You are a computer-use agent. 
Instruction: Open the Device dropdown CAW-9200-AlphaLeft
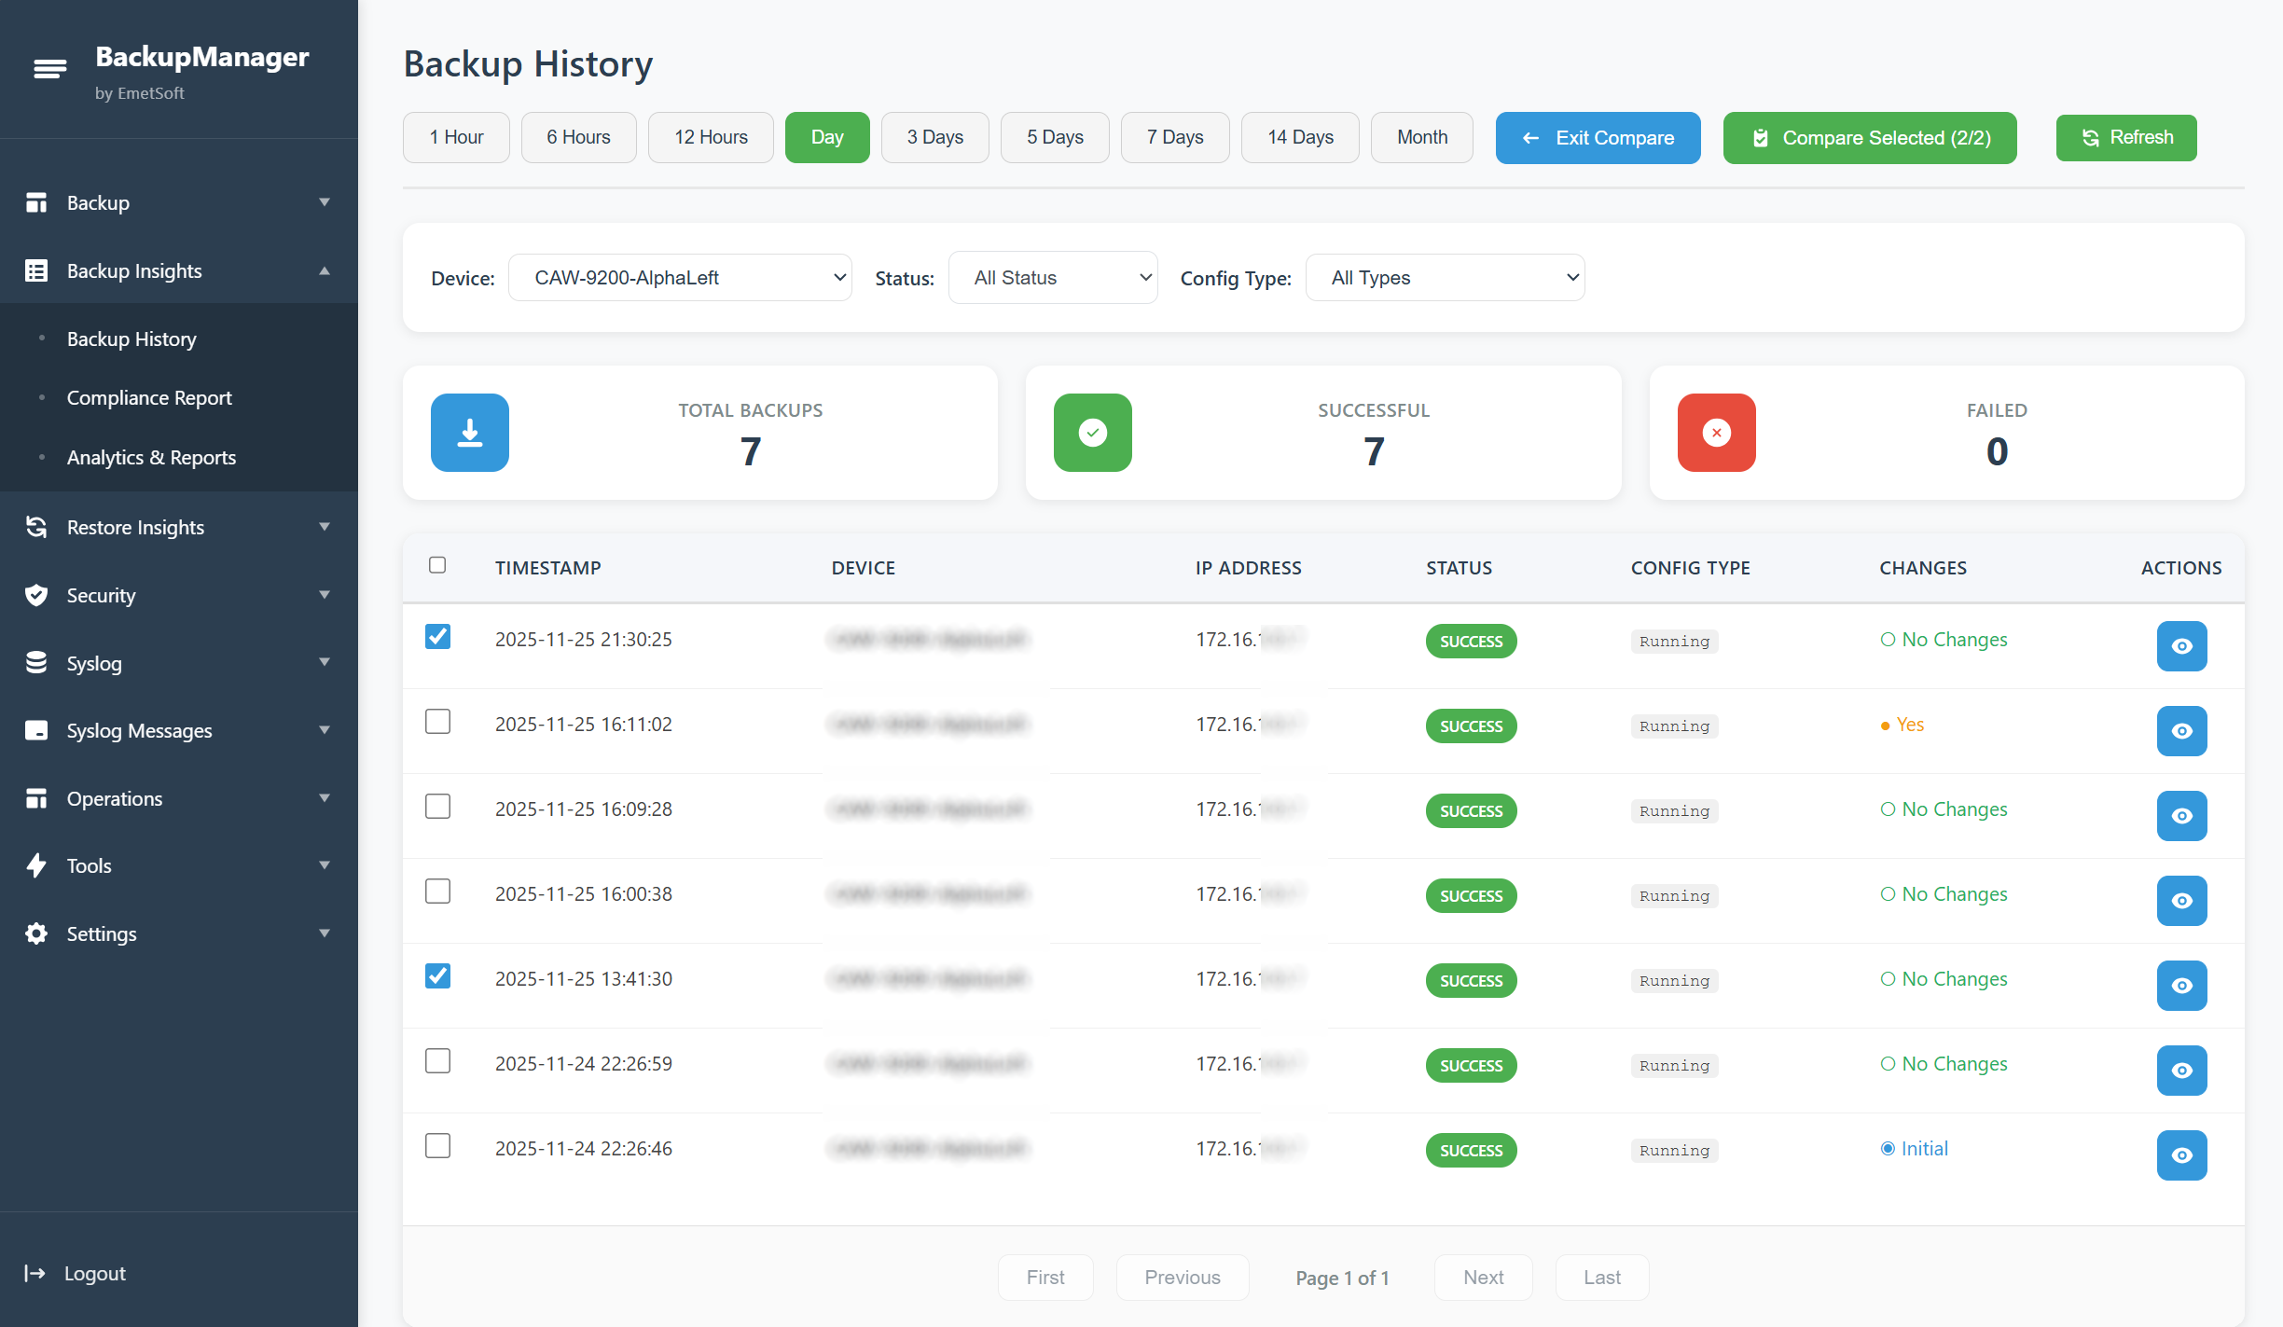[x=680, y=278]
